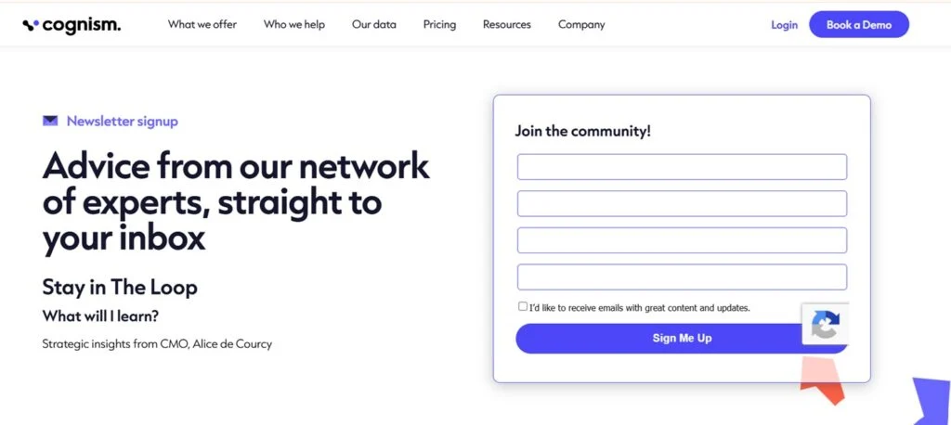Open the Our data menu item
951x425 pixels.
[374, 25]
